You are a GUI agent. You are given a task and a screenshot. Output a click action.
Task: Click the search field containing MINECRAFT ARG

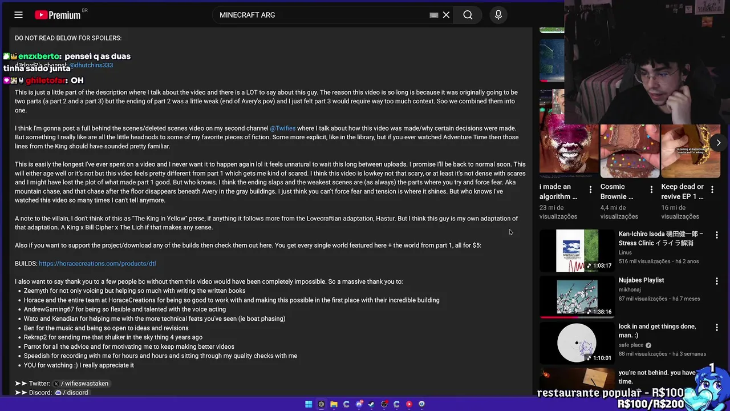click(x=322, y=15)
